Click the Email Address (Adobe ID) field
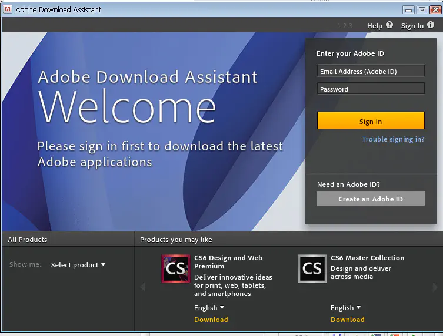443x336 pixels. (371, 72)
